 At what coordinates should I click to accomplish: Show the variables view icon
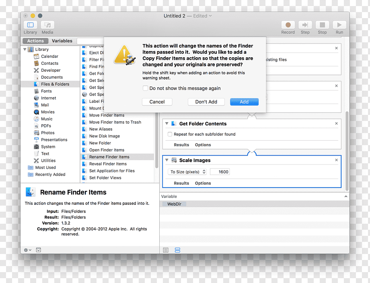177,250
